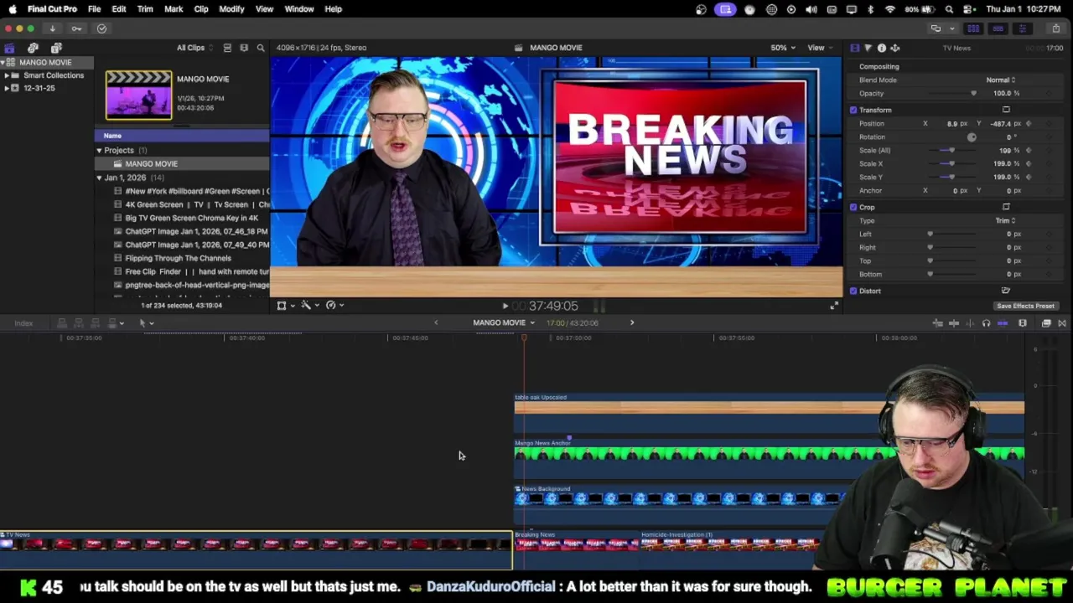Click the Import Media arrow icon
Image resolution: width=1073 pixels, height=603 pixels.
coord(52,28)
